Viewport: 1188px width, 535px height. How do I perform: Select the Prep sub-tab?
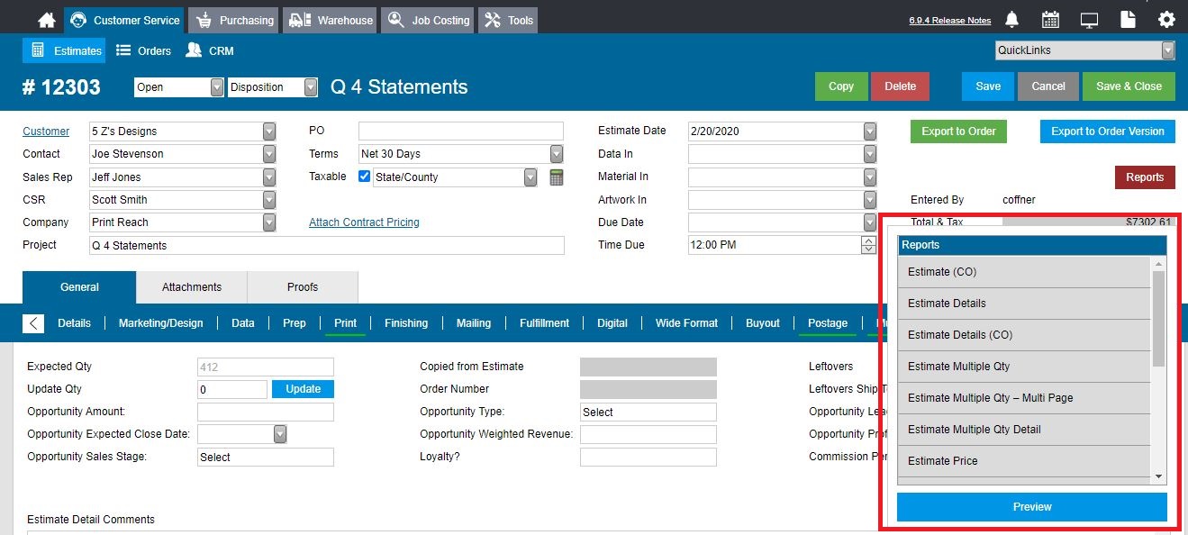click(295, 323)
